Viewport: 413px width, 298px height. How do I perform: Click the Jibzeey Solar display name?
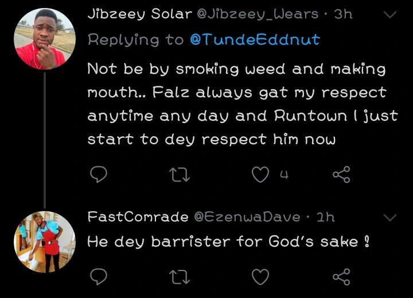click(139, 15)
